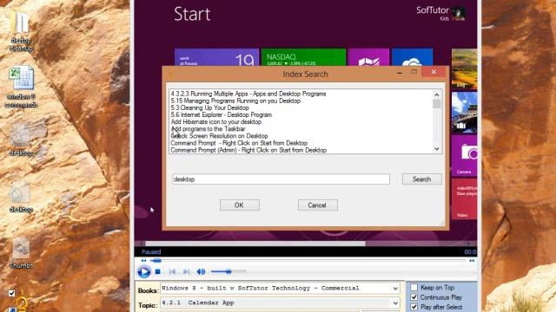Open the desktop cleanup folder icon

coord(21,30)
